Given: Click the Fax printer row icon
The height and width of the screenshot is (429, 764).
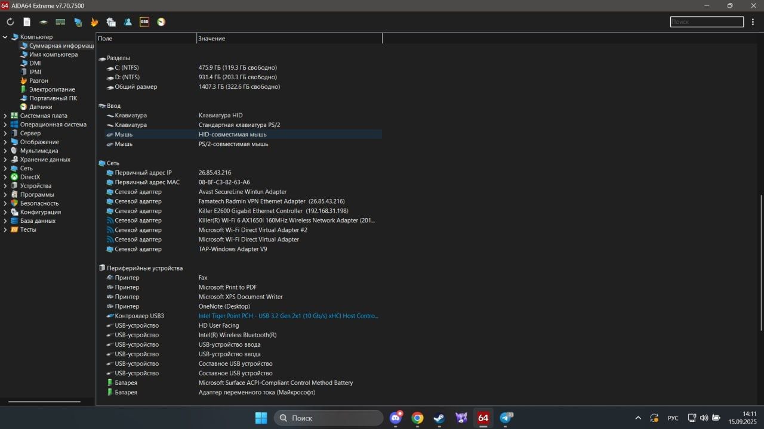Looking at the screenshot, I should point(110,278).
